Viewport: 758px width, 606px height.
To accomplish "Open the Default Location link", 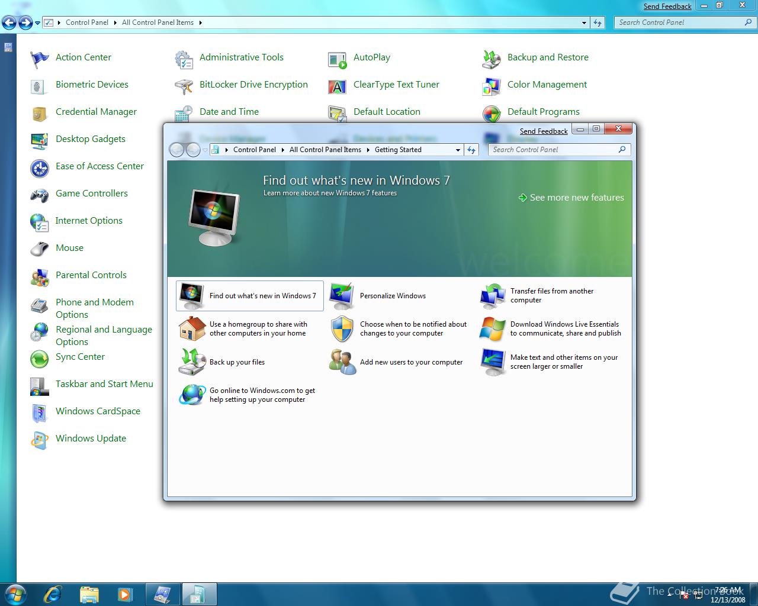I will [x=387, y=112].
